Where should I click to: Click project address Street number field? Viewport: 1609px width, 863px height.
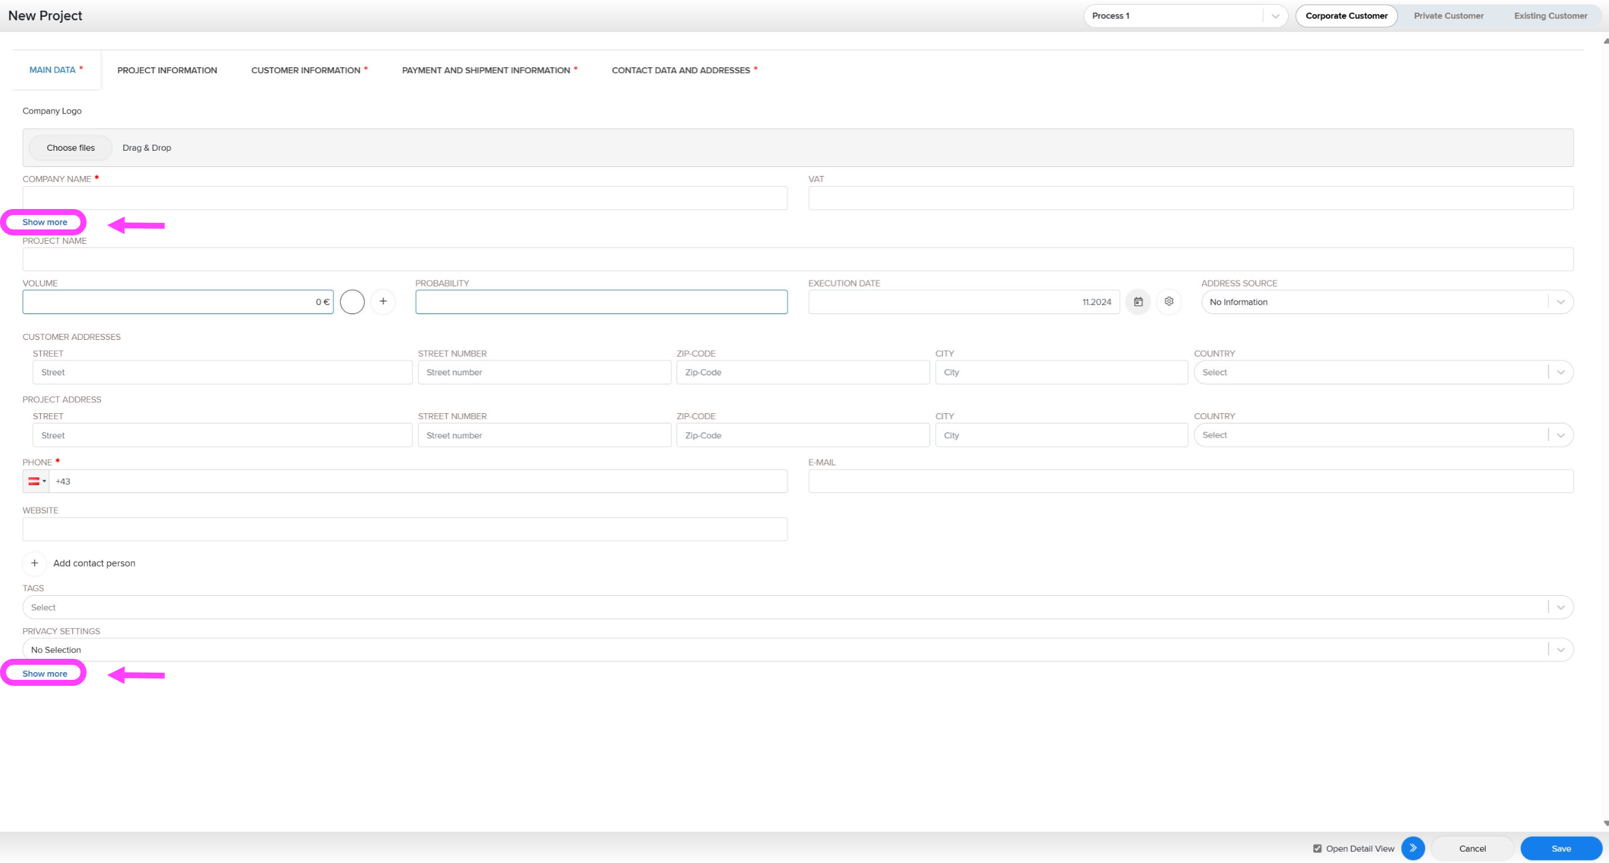(x=545, y=435)
